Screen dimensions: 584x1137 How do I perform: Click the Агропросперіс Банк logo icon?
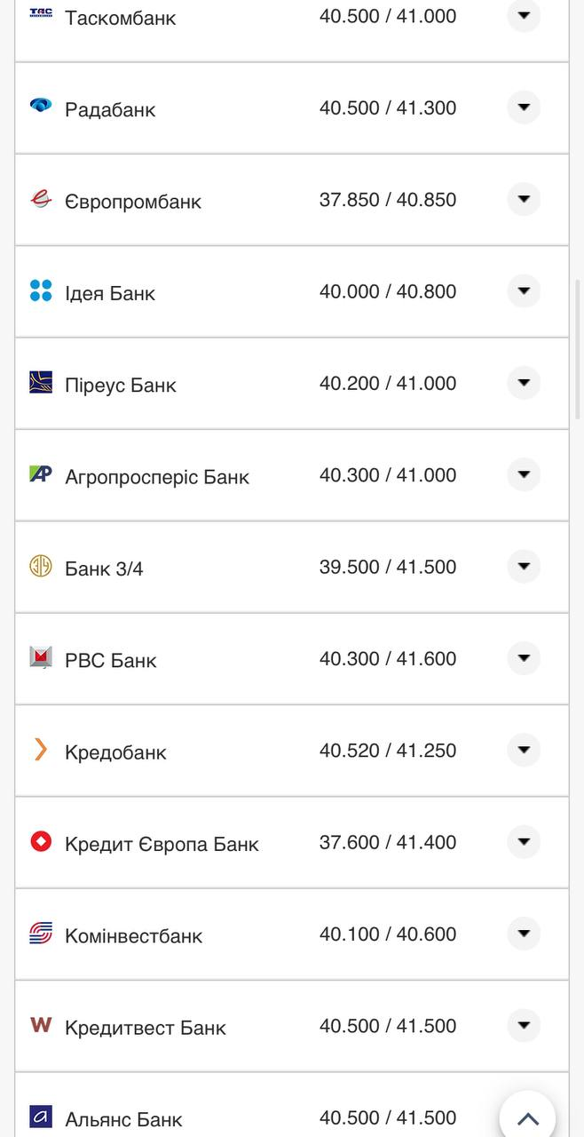(x=41, y=473)
